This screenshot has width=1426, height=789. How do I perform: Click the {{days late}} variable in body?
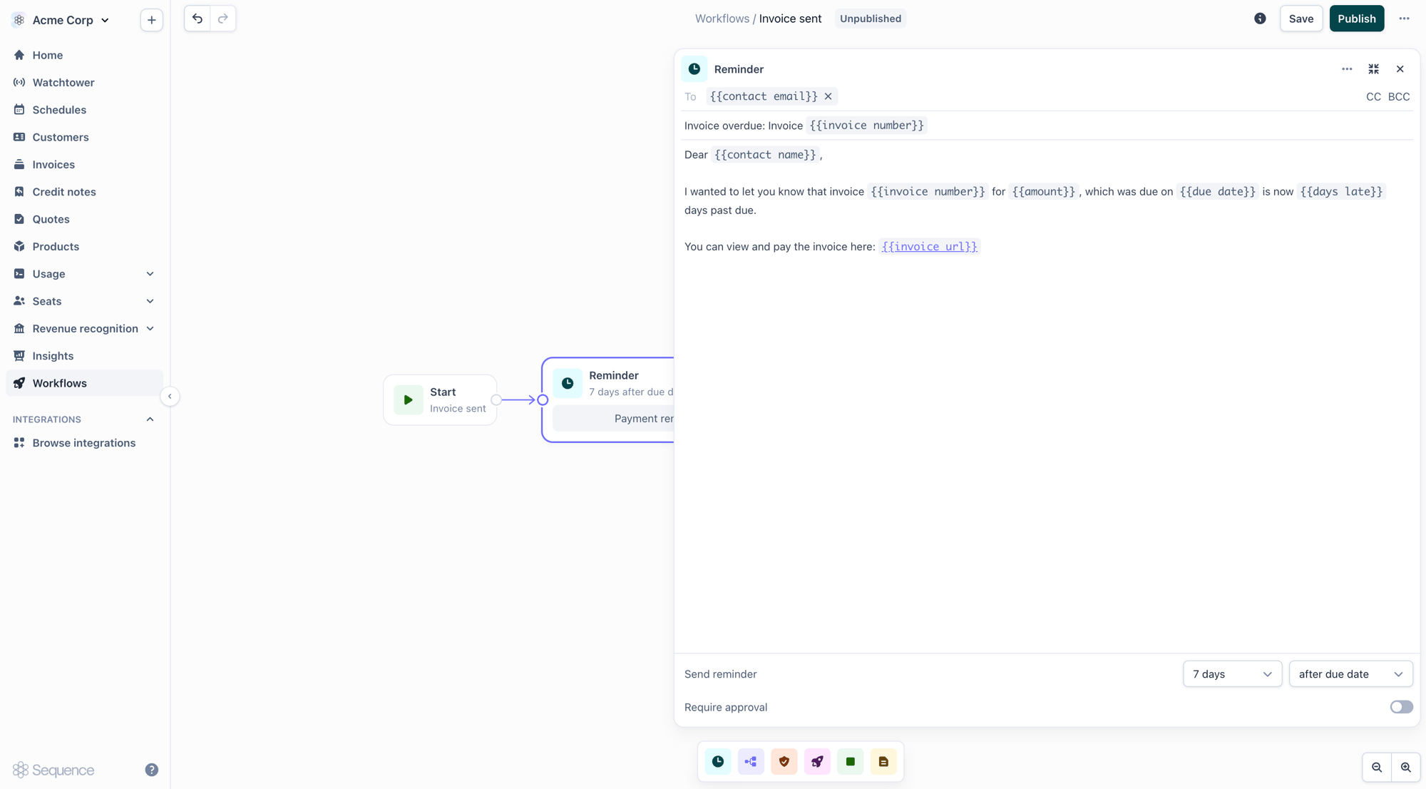1341,192
